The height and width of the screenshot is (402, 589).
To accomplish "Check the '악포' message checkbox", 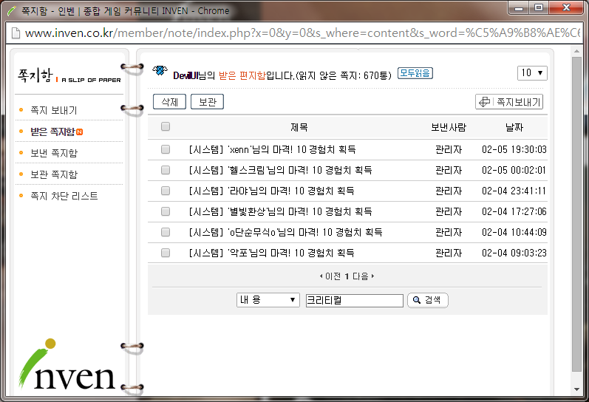I will 166,253.
